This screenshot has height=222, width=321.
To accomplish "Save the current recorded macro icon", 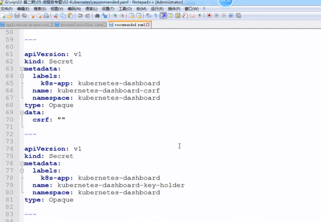I will tap(239, 16).
